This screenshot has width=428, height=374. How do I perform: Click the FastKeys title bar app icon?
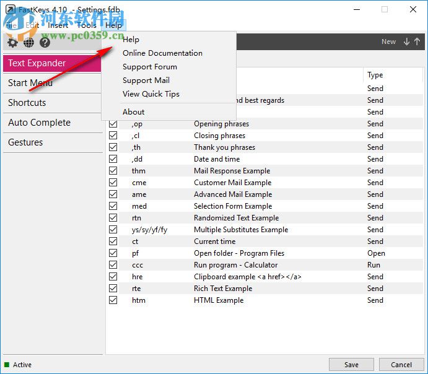click(x=11, y=9)
